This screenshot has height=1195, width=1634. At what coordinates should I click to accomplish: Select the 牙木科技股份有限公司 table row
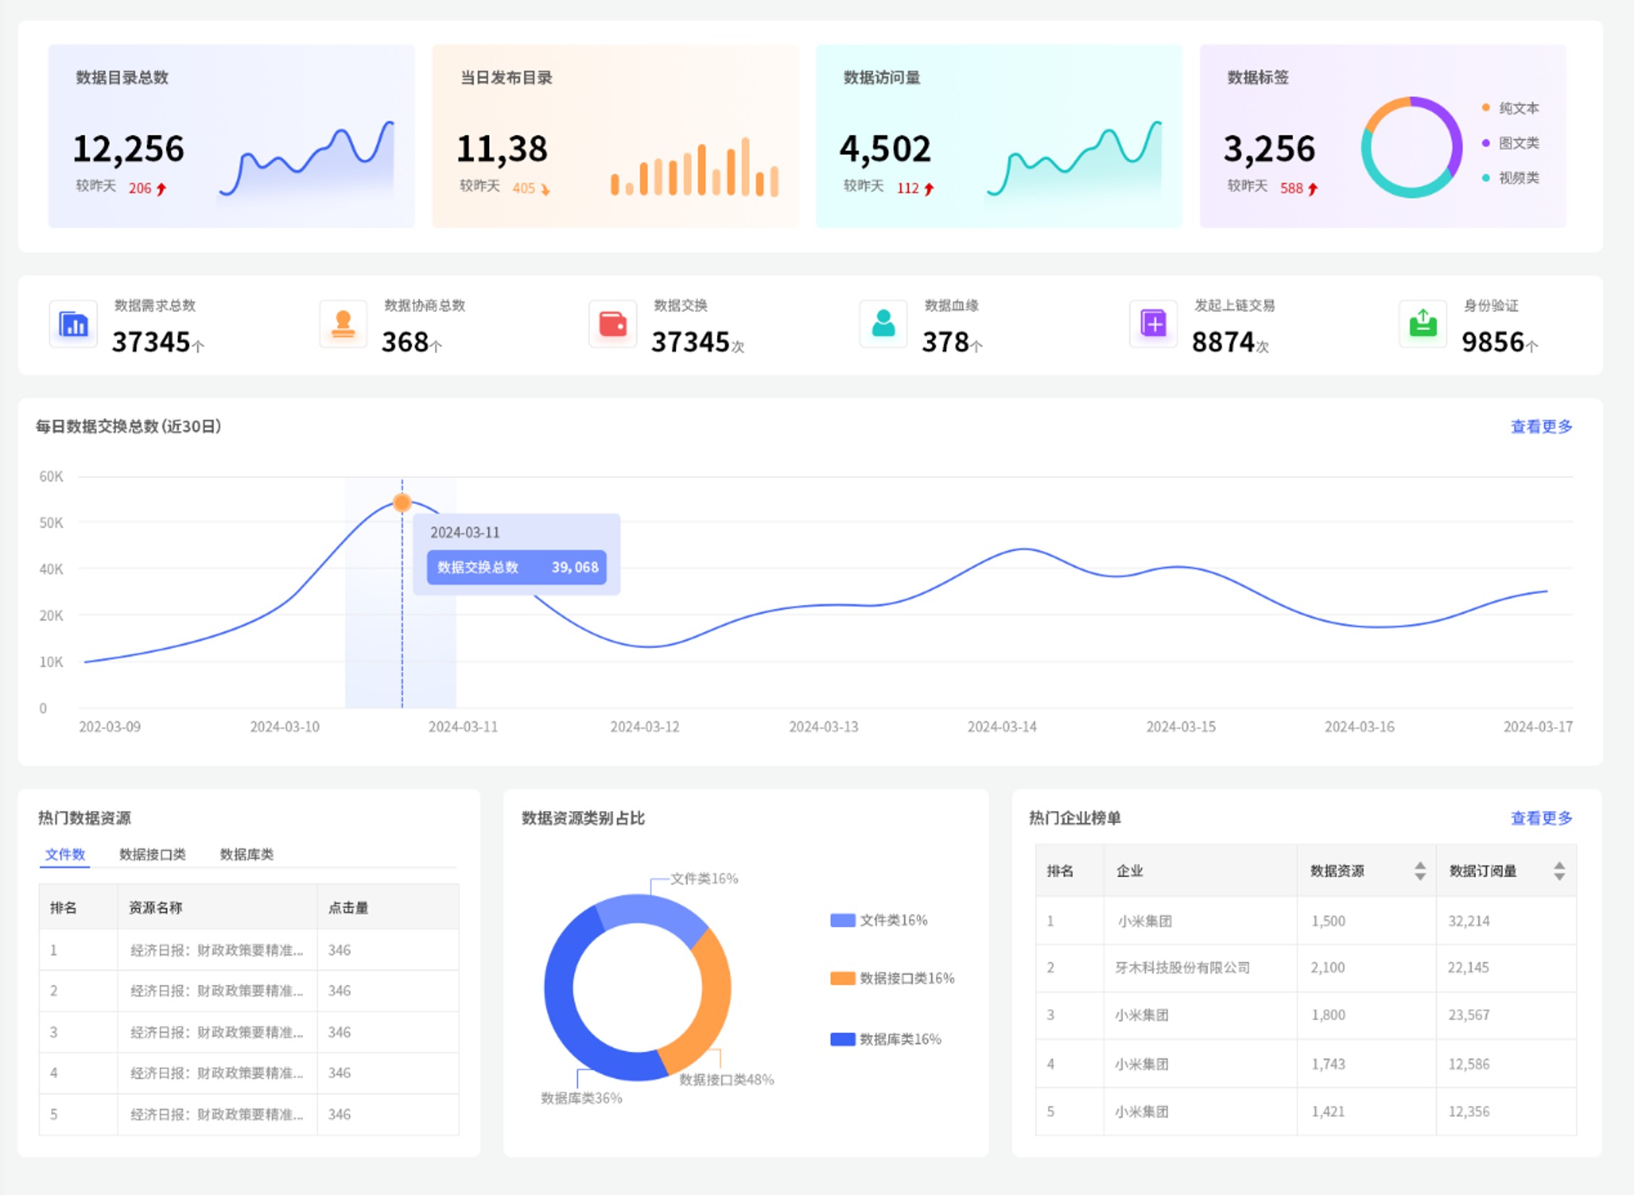[1182, 968]
